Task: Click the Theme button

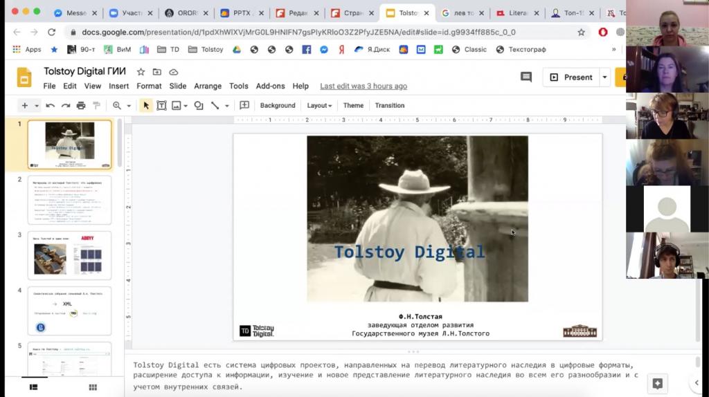Action: click(x=353, y=105)
